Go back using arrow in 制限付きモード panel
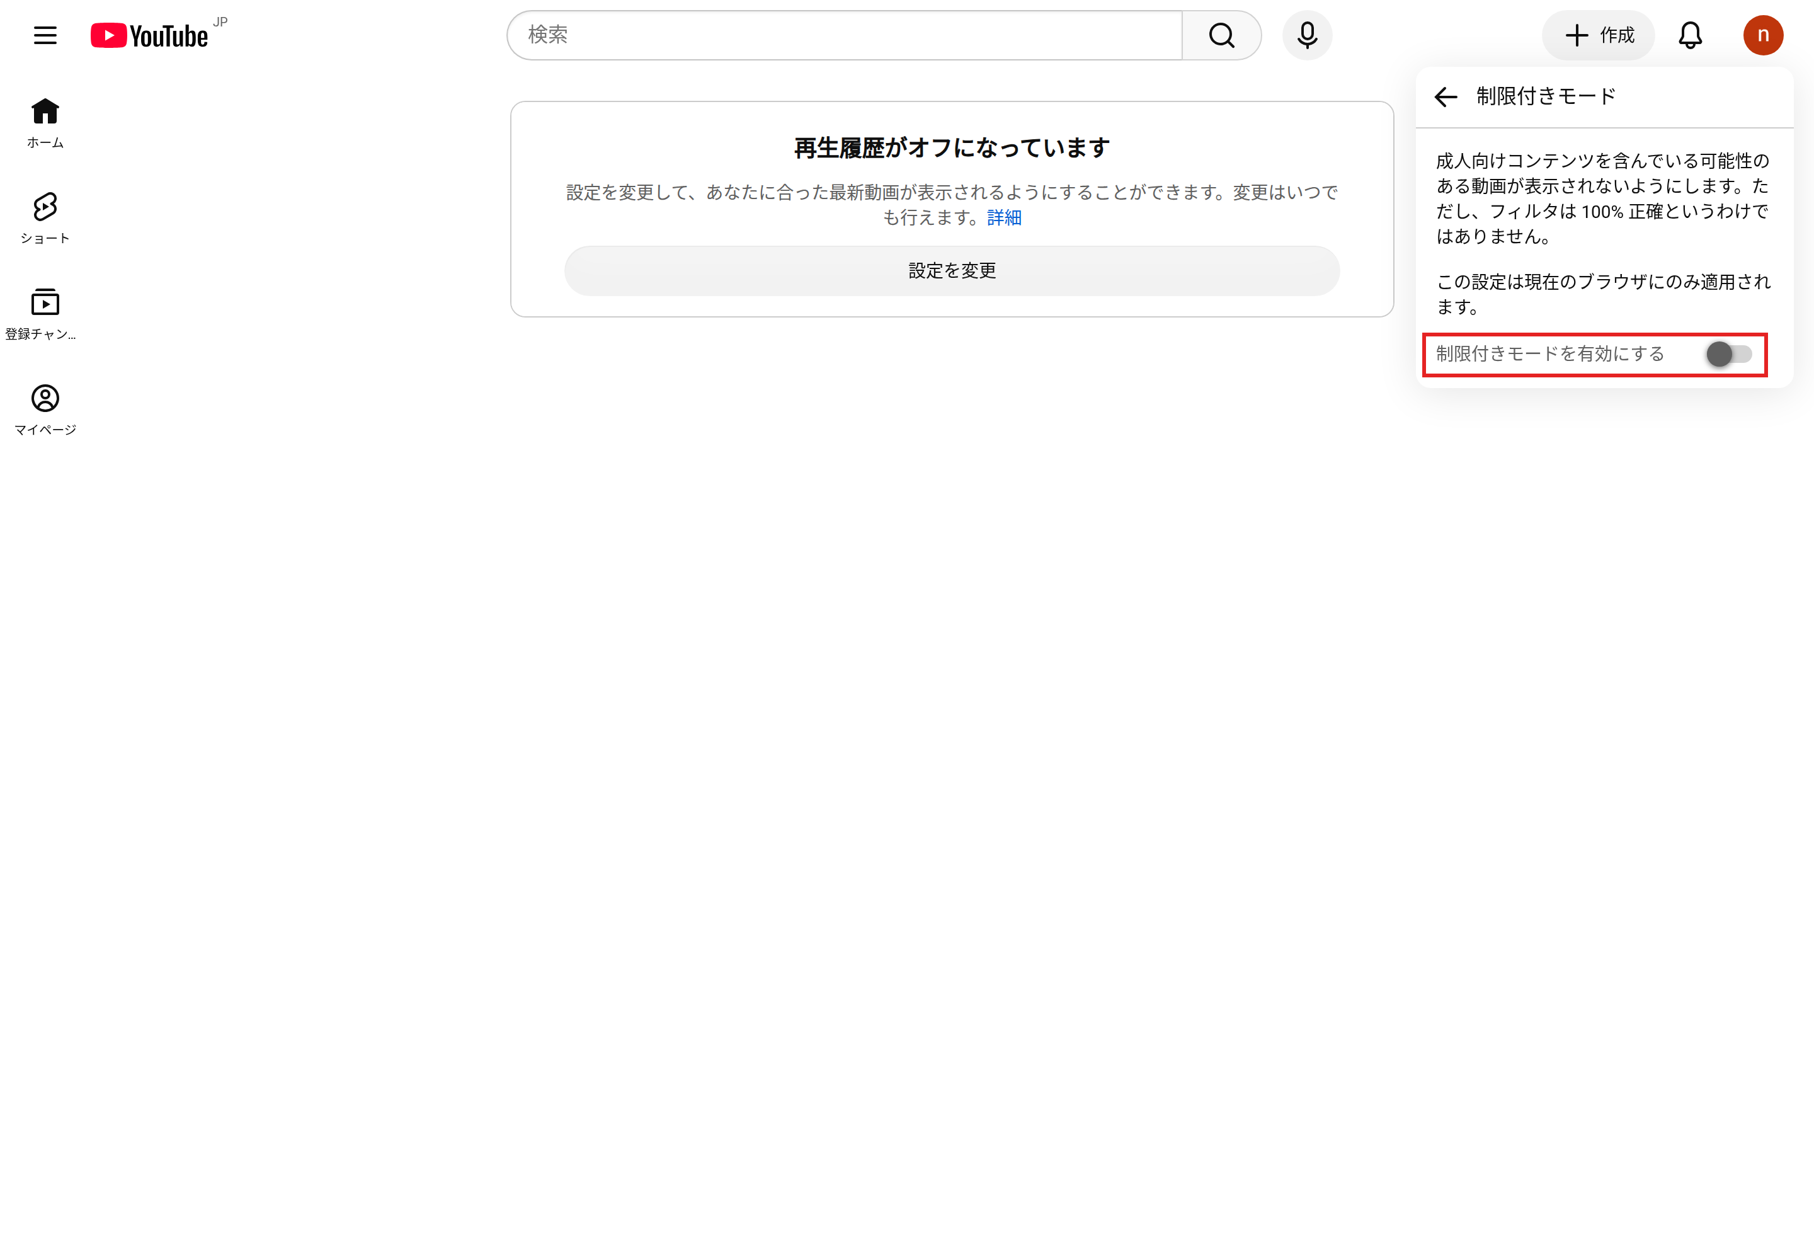 tap(1446, 97)
